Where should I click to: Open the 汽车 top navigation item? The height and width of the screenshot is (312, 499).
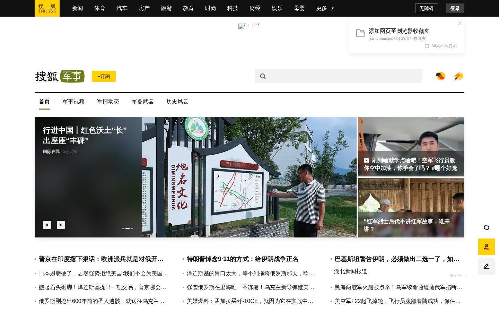pos(122,8)
